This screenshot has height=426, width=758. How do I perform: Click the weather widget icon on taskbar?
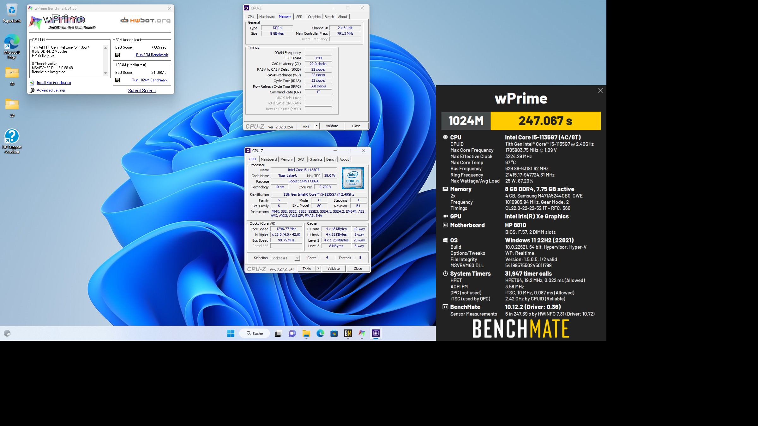click(x=7, y=333)
